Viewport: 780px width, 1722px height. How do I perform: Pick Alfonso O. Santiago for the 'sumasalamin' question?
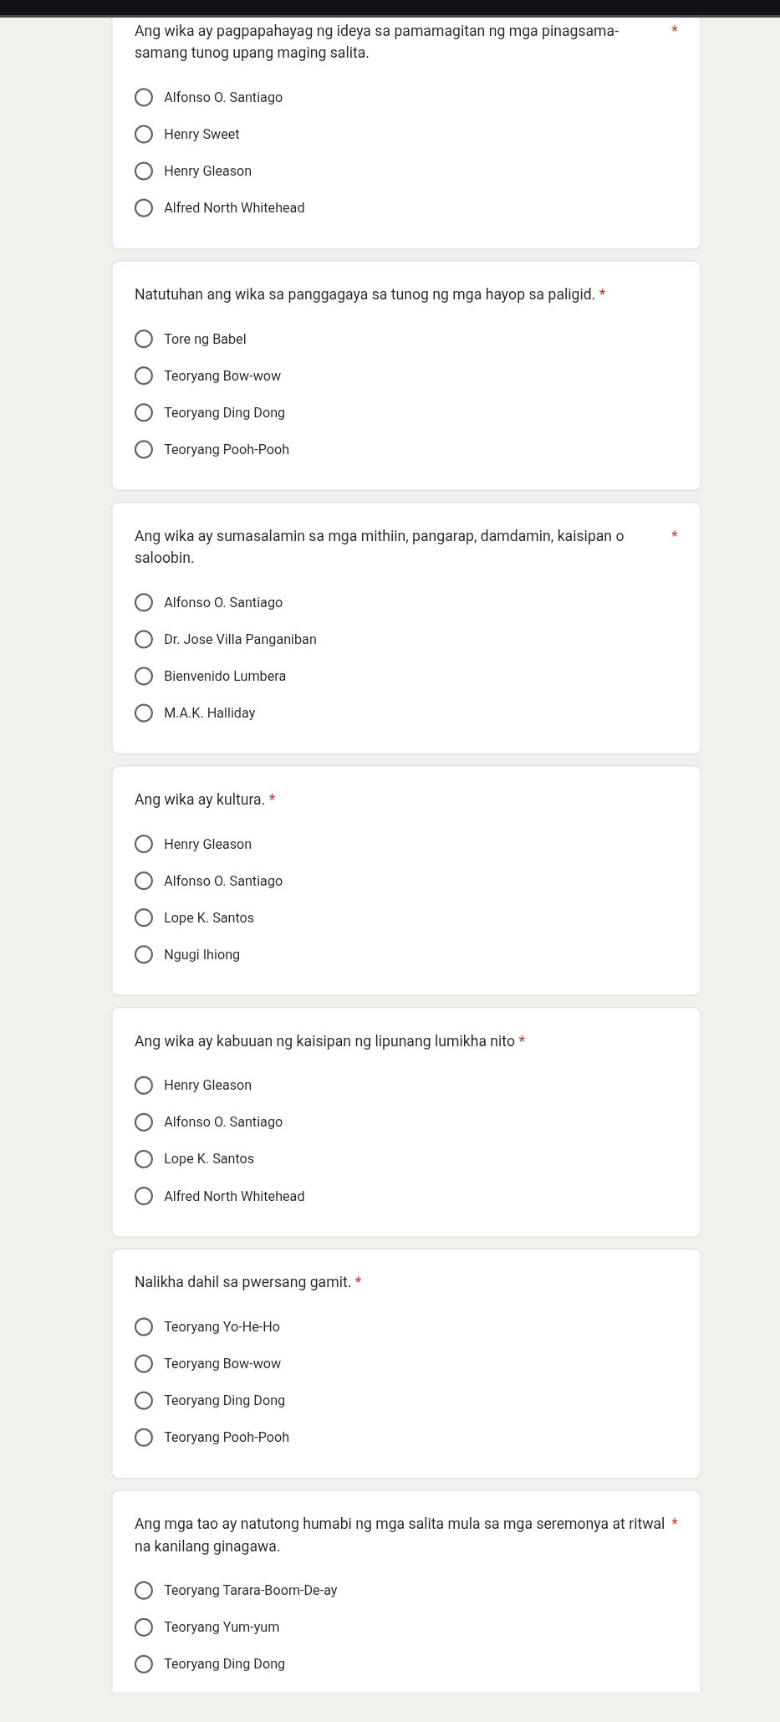(x=144, y=603)
